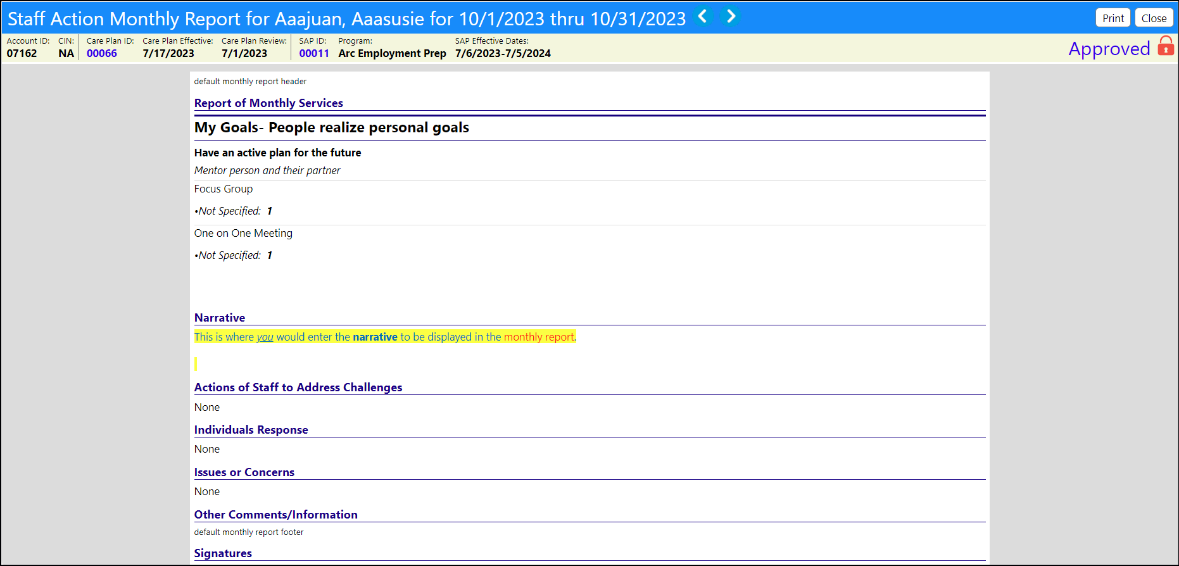
Task: Go to the previous monthly report
Action: pyautogui.click(x=702, y=16)
